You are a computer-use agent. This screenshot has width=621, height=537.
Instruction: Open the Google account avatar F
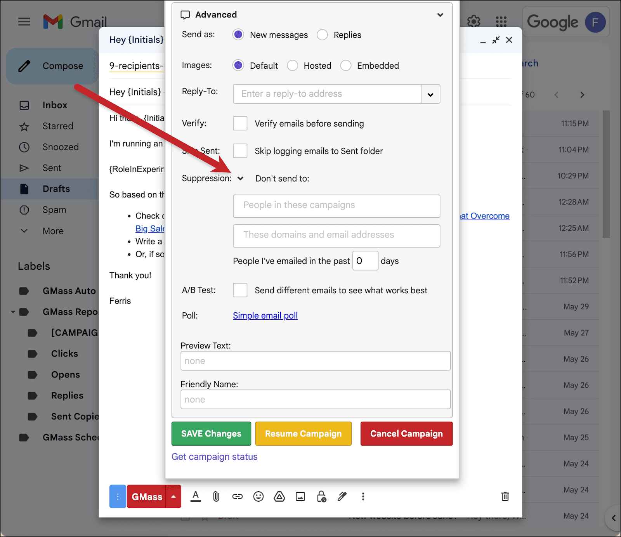pos(595,22)
